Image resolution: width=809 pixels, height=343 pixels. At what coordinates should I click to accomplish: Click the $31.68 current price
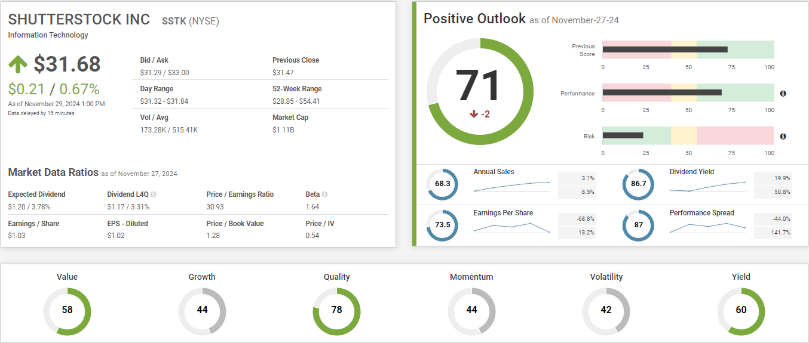click(67, 64)
